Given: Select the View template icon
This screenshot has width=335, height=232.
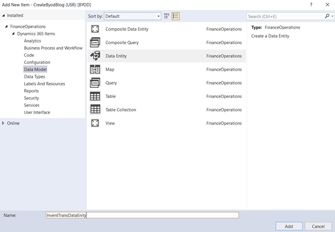Looking at the screenshot, I should [x=95, y=123].
